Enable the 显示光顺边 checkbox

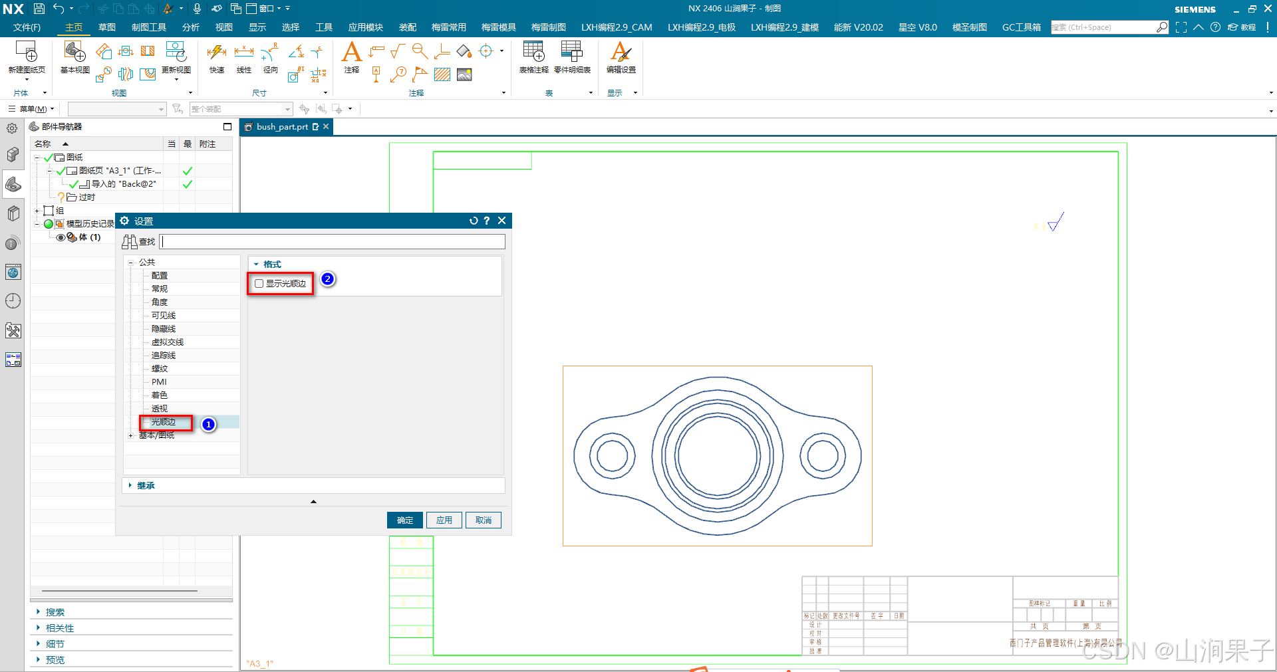[259, 284]
